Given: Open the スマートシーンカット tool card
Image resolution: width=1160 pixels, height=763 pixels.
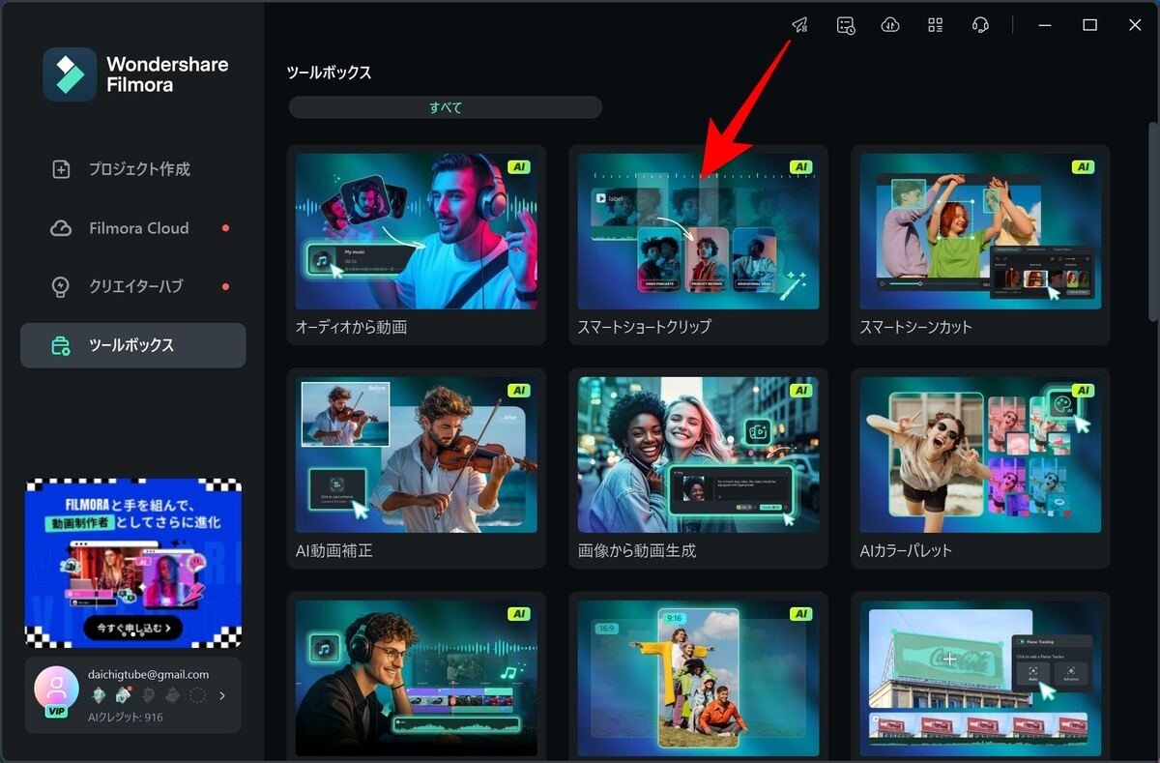Looking at the screenshot, I should (980, 245).
